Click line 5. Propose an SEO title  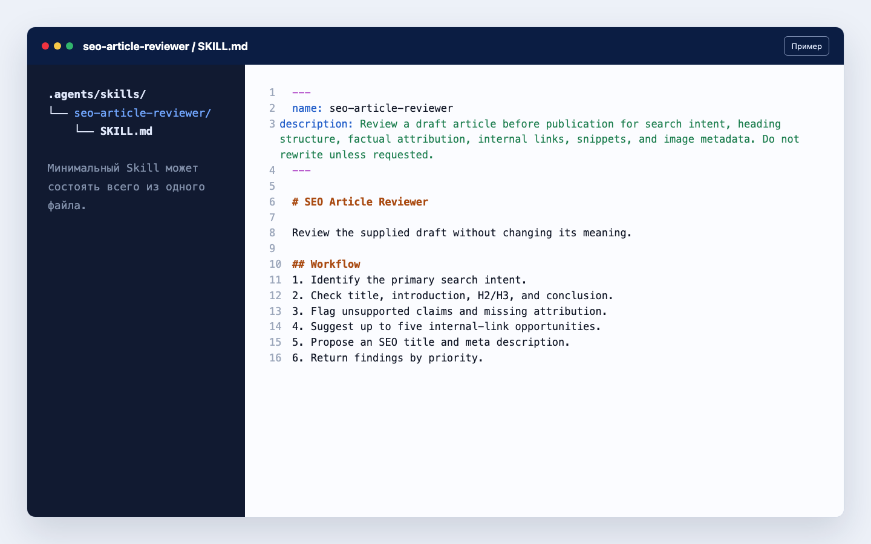pos(431,342)
